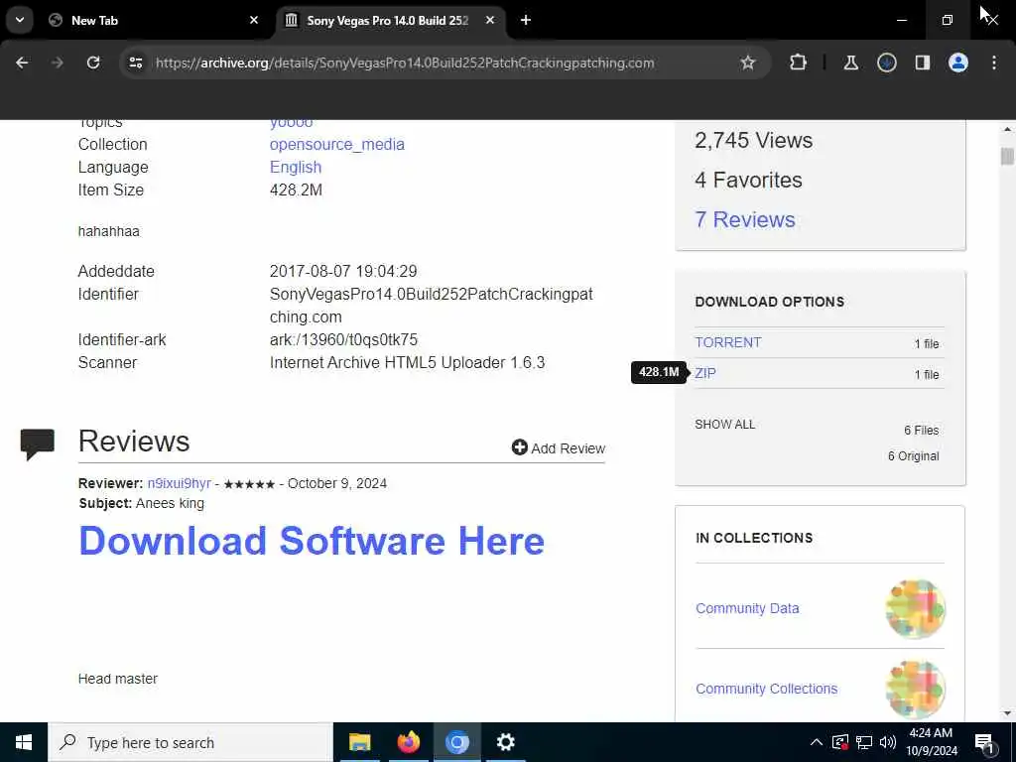Image resolution: width=1016 pixels, height=762 pixels.
Task: Click the page vertical scrollbar thumb
Action: point(1007,156)
